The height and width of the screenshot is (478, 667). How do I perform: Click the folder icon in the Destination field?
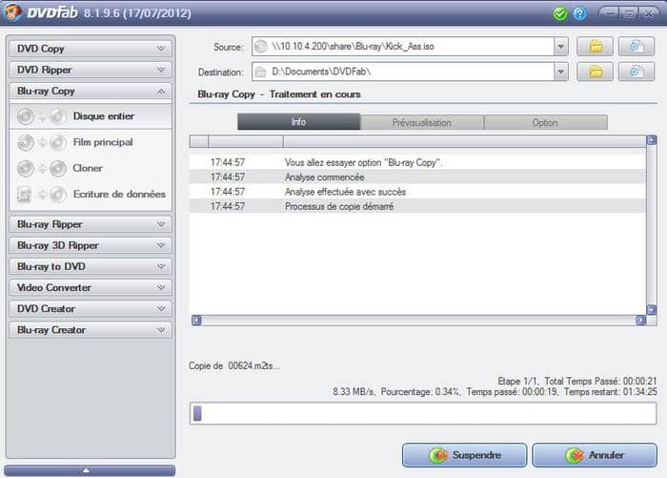pos(261,72)
